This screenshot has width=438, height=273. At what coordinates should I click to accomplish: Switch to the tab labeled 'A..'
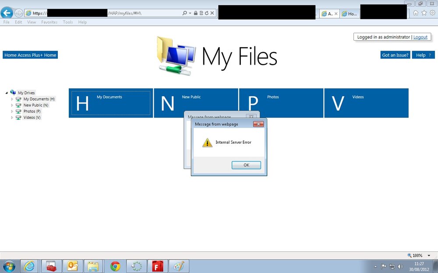tap(327, 14)
